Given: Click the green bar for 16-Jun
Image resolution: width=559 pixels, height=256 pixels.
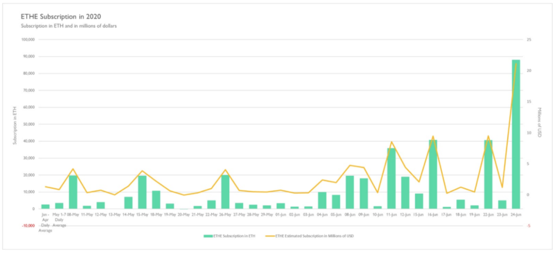Looking at the screenshot, I should (x=433, y=174).
